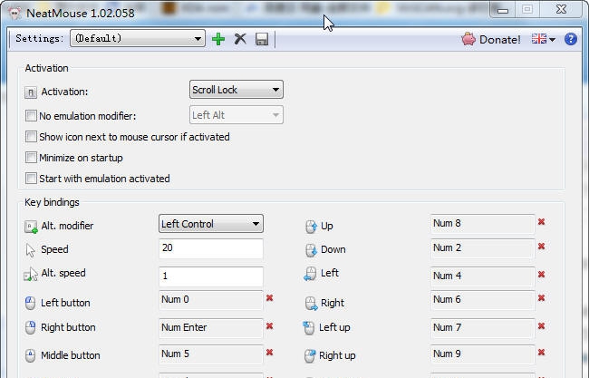Open the language flag dropdown

pyautogui.click(x=543, y=39)
